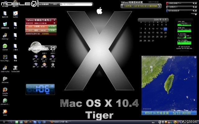The image size is (199, 124).
Task: Click the -5.50 change value
Action: pyautogui.click(x=52, y=30)
